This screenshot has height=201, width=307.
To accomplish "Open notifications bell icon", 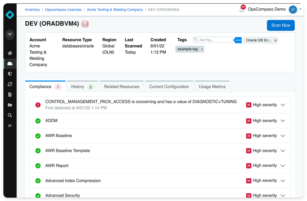I will tap(242, 9).
